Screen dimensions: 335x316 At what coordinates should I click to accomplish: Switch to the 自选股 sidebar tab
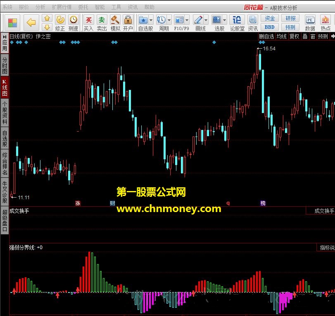(x=5, y=139)
